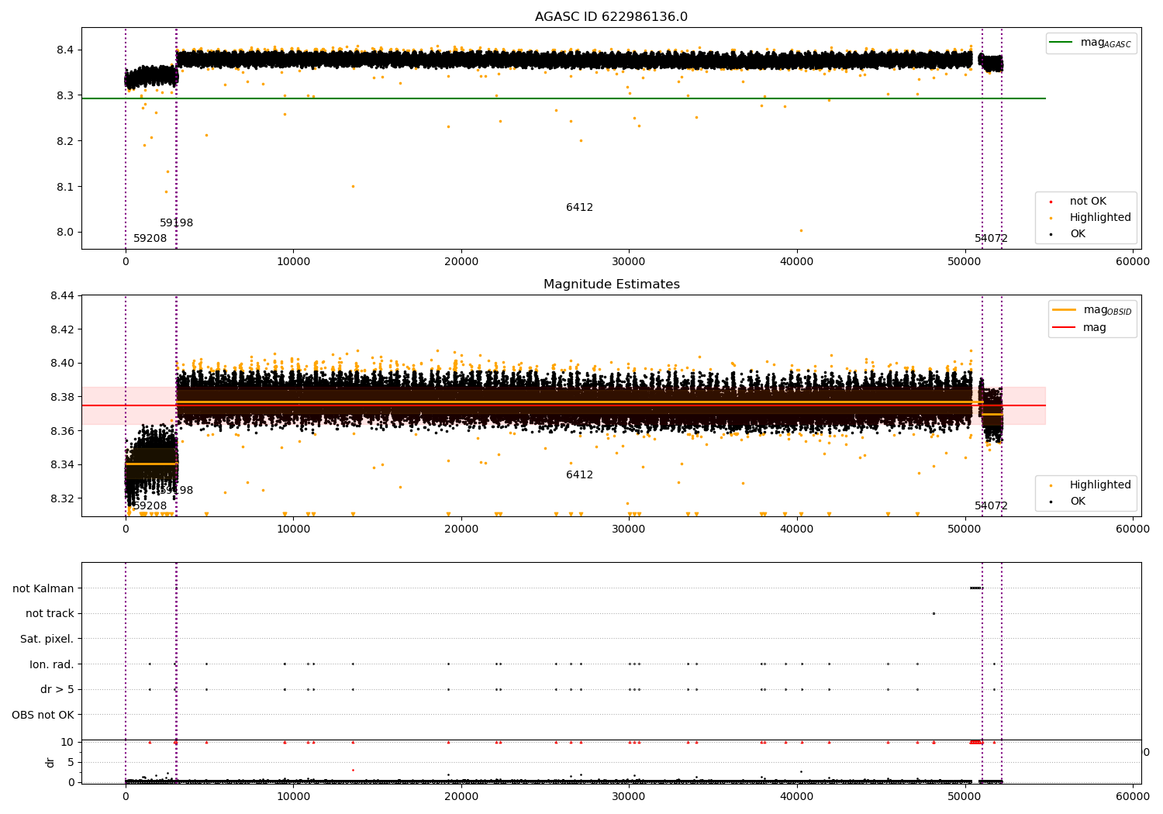Select the mag AGASC legend entry

click(x=1092, y=43)
